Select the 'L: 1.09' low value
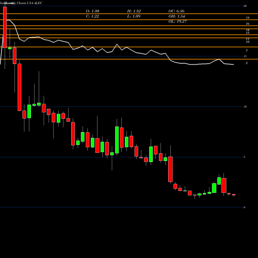Screen dimensions: 258x258 134,17
